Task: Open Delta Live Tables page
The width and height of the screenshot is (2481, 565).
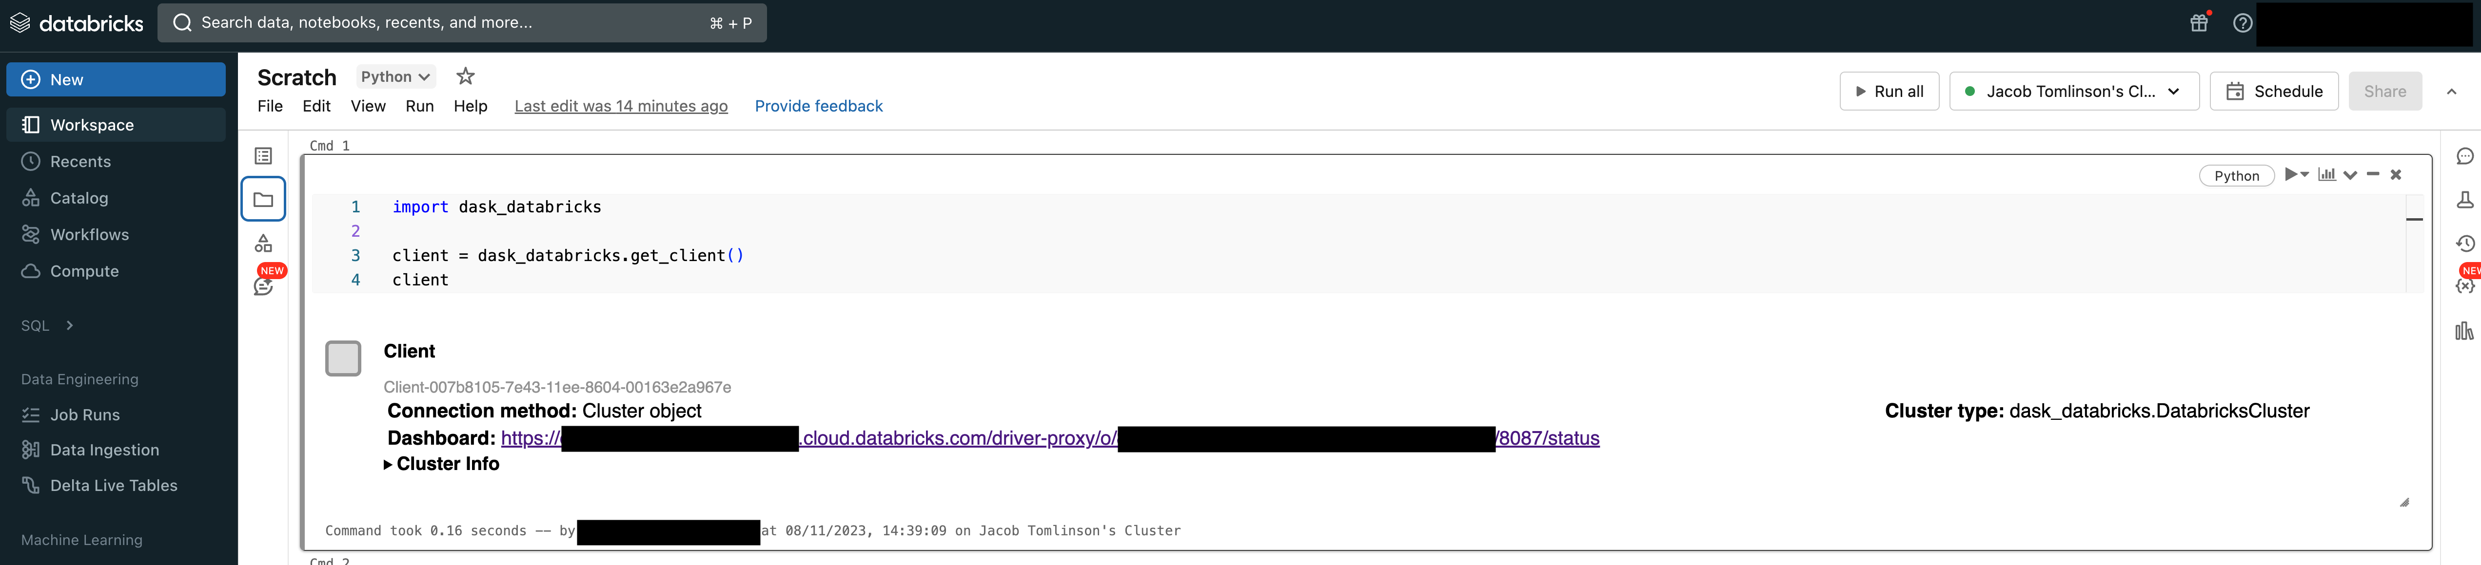Action: pyautogui.click(x=100, y=486)
